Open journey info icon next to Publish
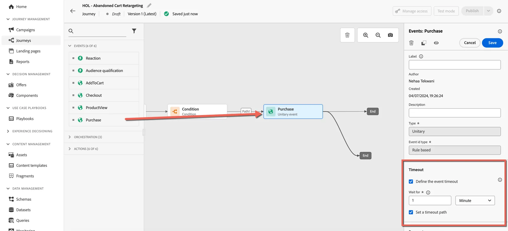 click(499, 11)
